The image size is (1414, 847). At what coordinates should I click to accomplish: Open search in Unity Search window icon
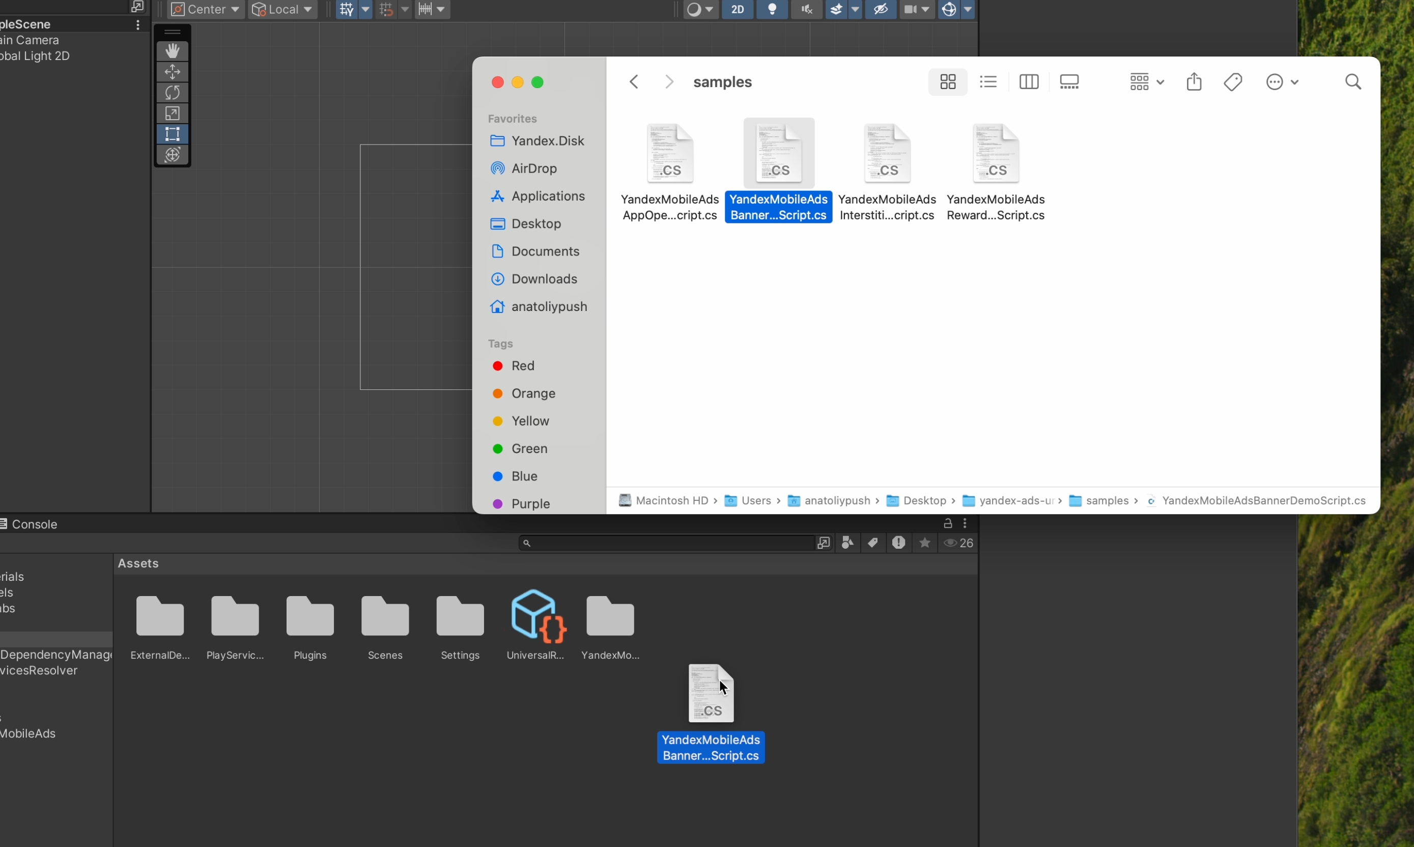(x=823, y=543)
